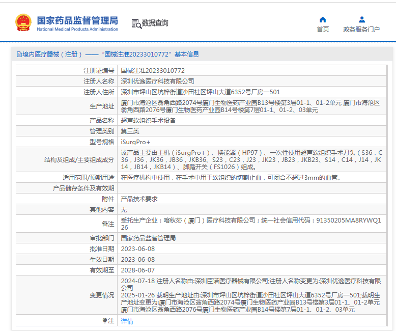396x331 pixels.
Task: Open the 详情 link
Action: pyautogui.click(x=127, y=321)
